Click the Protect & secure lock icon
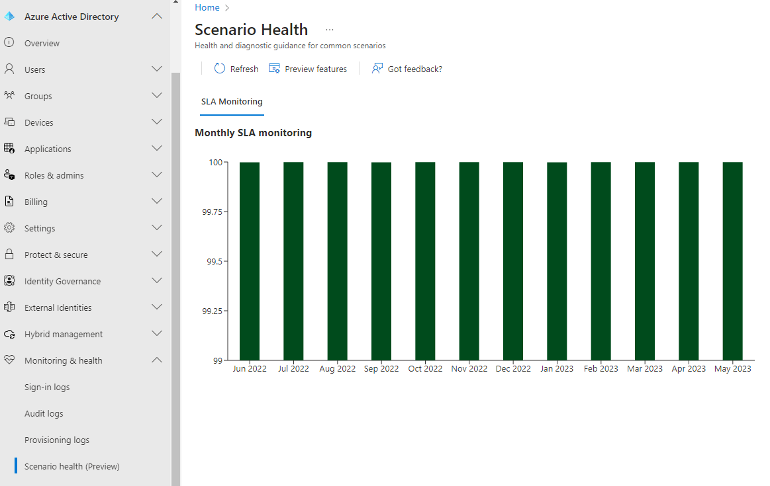 (x=9, y=254)
